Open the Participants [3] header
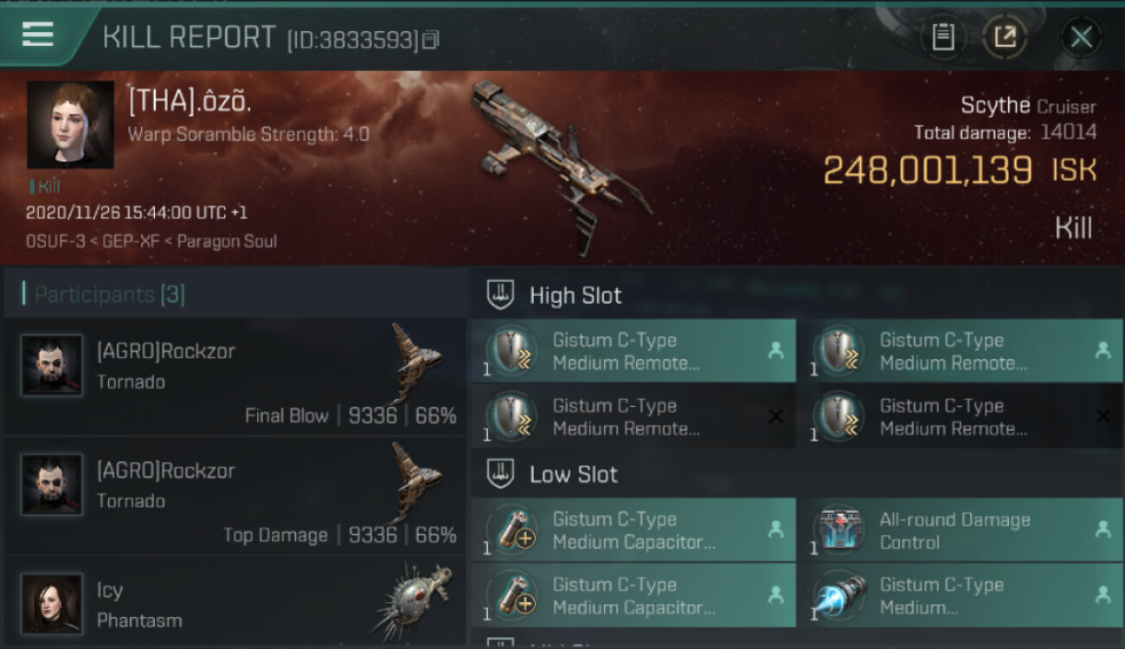 [109, 294]
